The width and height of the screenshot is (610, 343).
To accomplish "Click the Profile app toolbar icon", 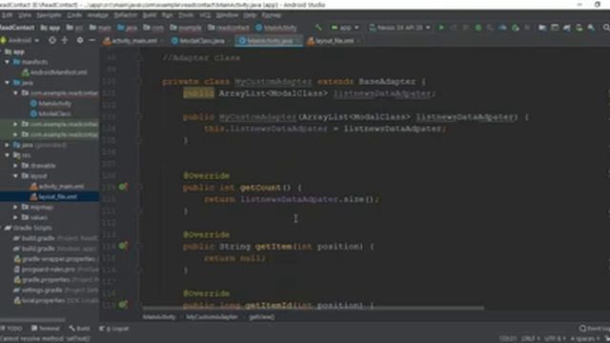I will pyautogui.click(x=503, y=28).
